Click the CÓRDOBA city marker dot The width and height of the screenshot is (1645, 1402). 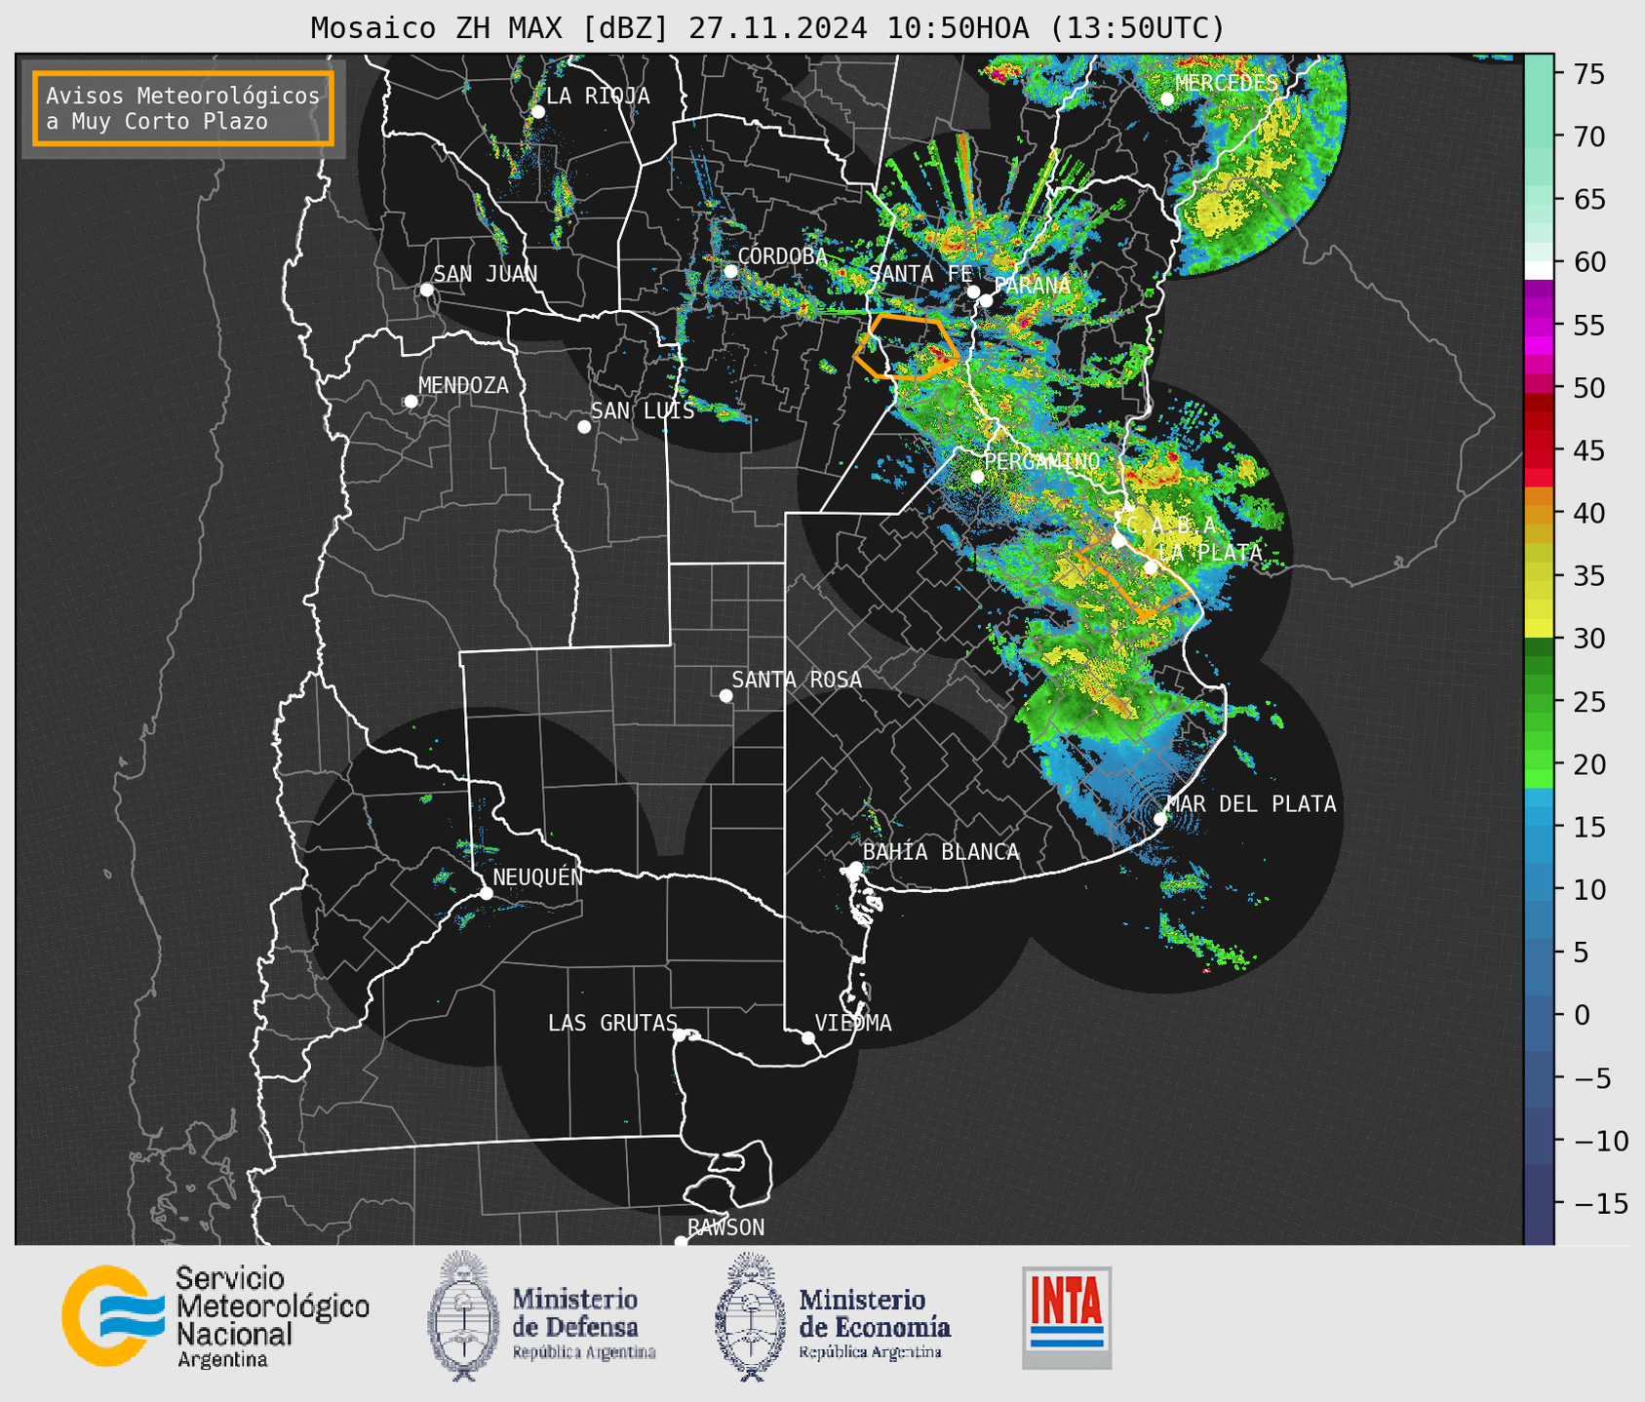coord(730,271)
